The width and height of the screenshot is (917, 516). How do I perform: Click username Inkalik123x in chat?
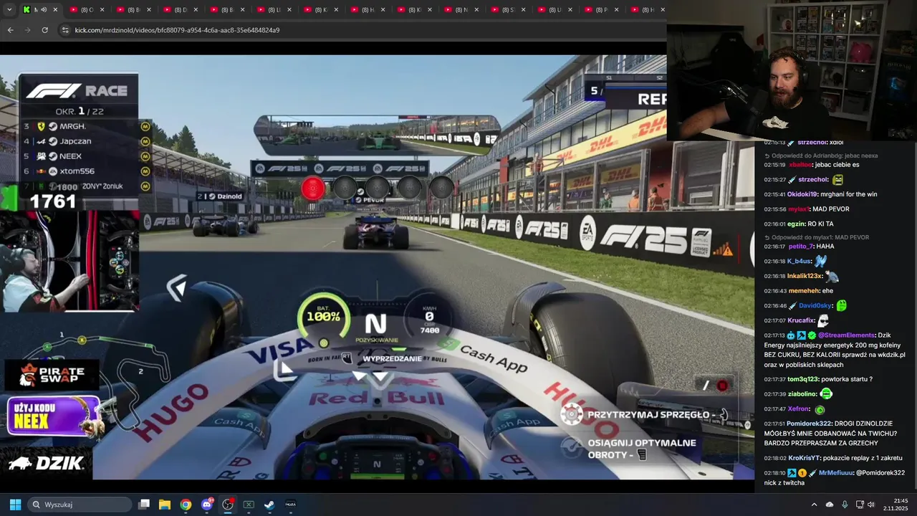coord(805,277)
